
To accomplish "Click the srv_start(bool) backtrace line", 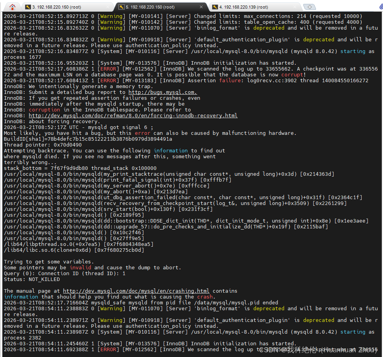I will coord(108,209).
